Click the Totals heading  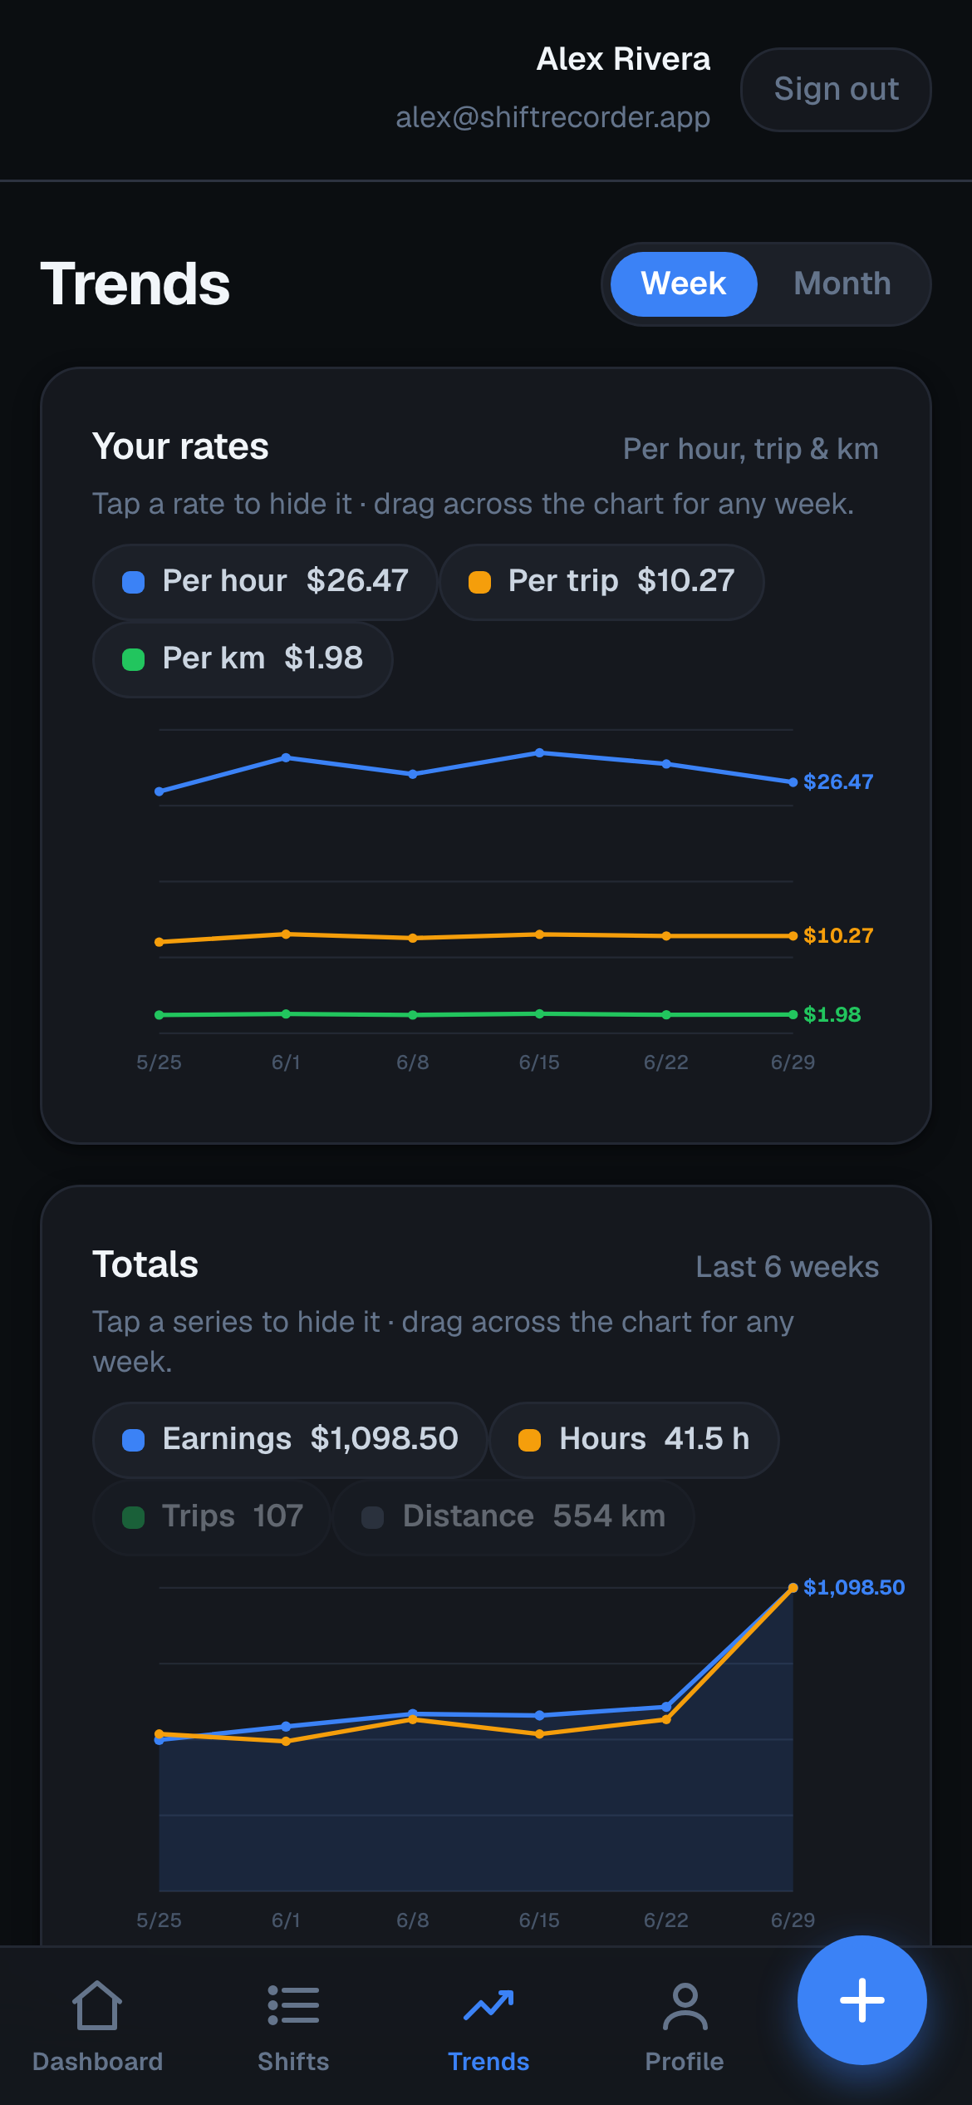point(145,1264)
